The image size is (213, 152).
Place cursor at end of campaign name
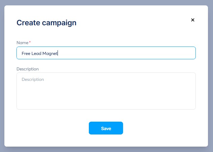click(58, 53)
